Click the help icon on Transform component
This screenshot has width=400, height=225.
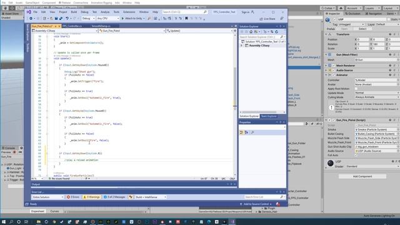[x=390, y=34]
